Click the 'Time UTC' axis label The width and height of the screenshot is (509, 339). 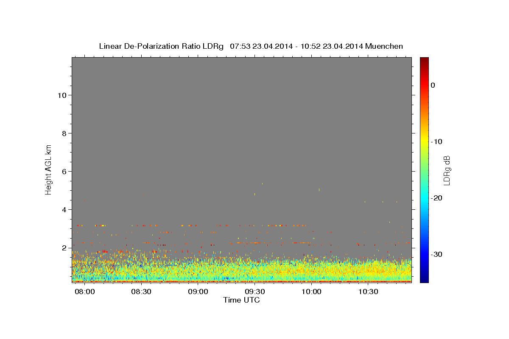coord(241,300)
